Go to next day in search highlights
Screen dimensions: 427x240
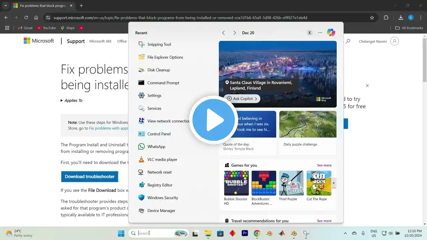[235, 33]
